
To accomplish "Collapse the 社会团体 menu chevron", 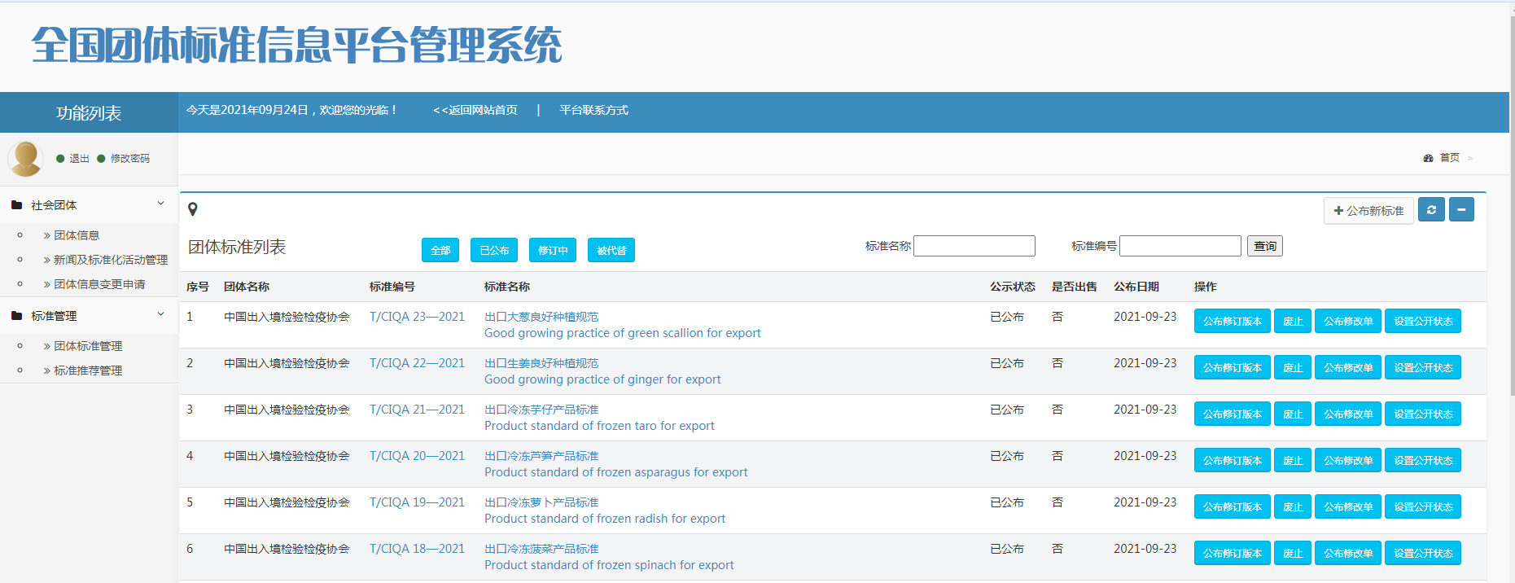I will pyautogui.click(x=160, y=204).
